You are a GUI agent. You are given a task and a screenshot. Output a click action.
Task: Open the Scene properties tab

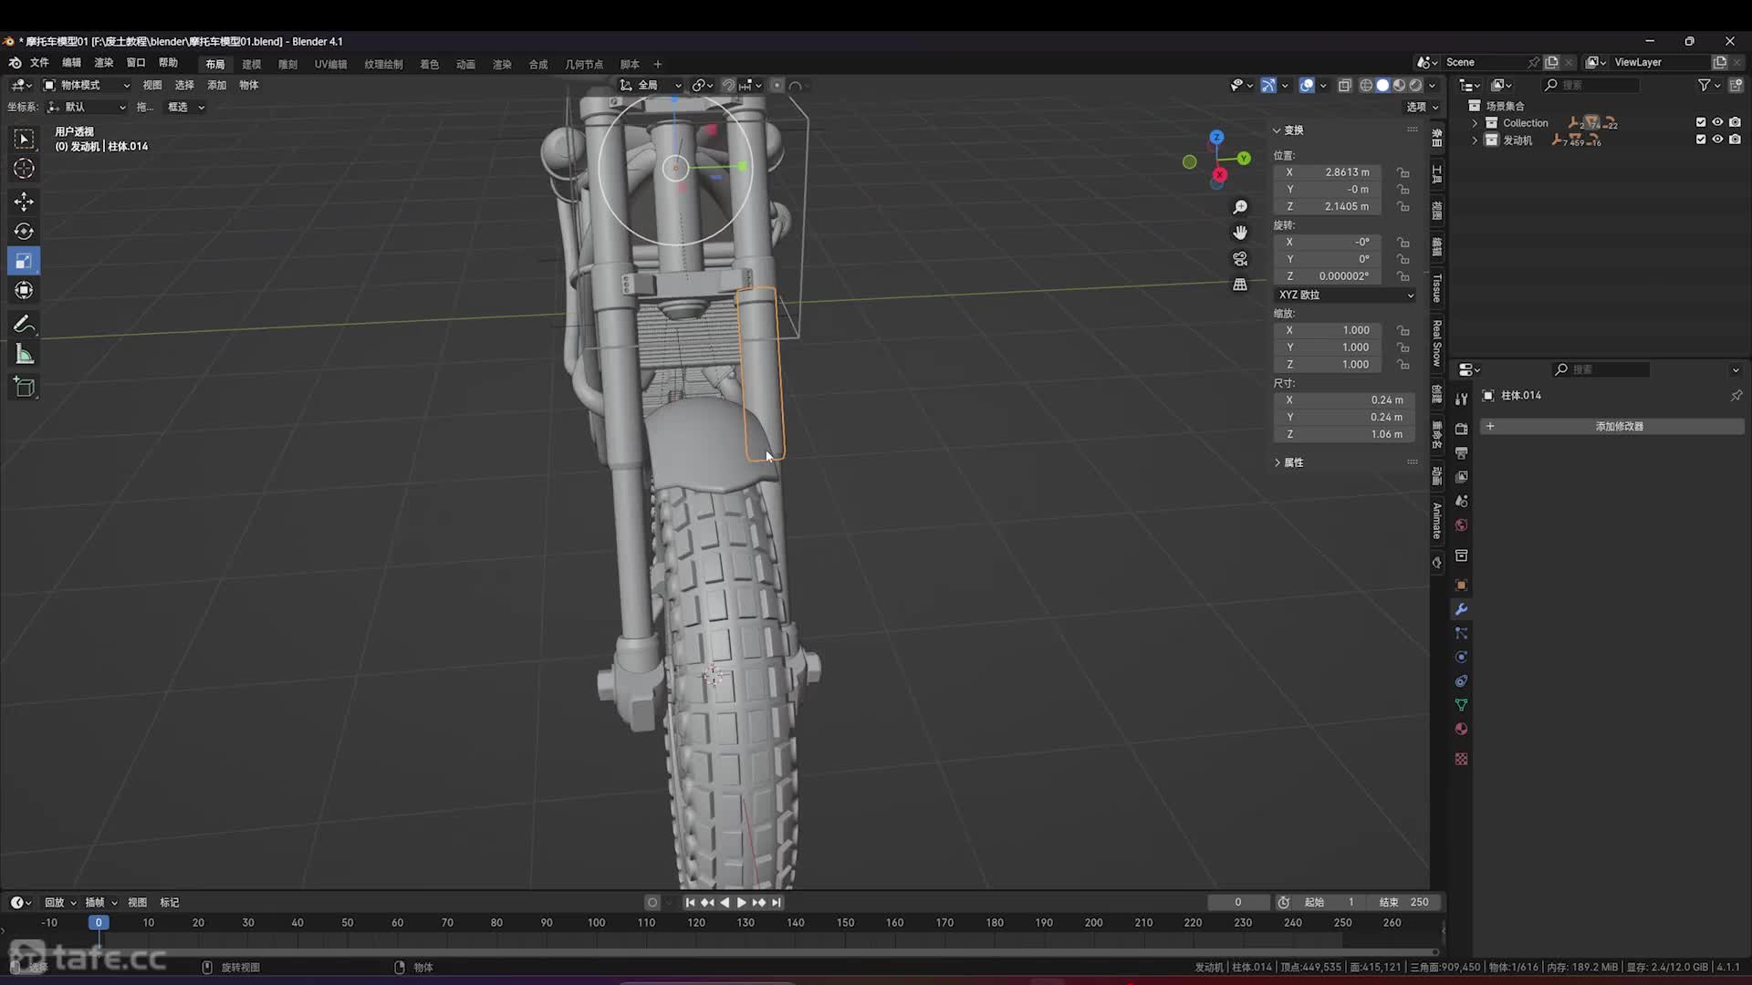(x=1461, y=501)
